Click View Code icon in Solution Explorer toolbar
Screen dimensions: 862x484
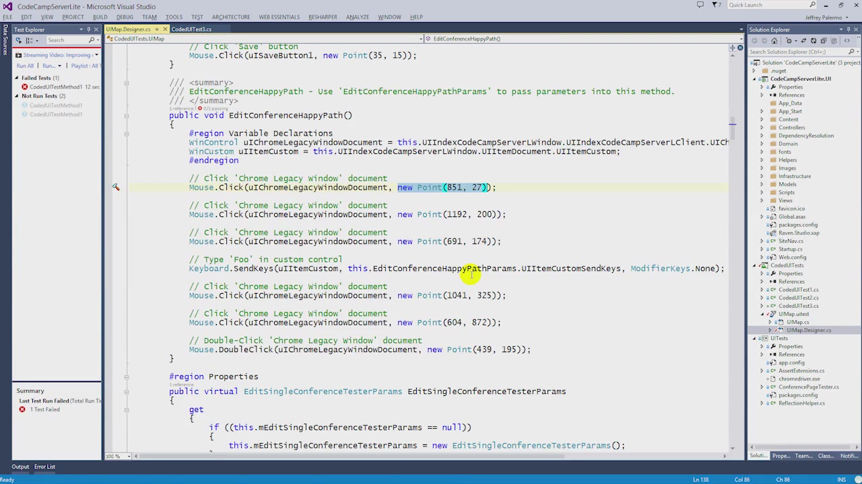click(847, 41)
